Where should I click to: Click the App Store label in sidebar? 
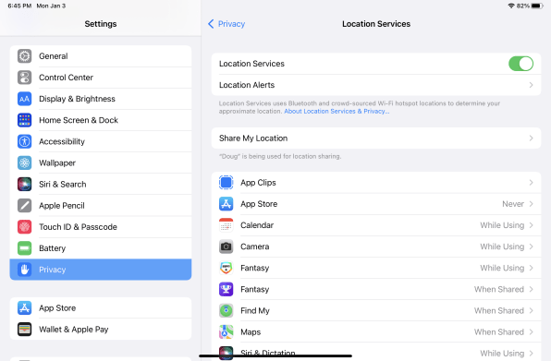point(57,308)
